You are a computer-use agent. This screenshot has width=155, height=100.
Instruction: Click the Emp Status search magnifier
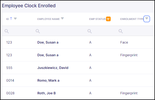click(90, 31)
